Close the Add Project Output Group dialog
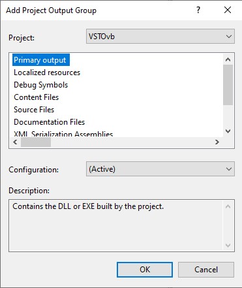Viewport: 242px width, 288px height. [x=228, y=10]
